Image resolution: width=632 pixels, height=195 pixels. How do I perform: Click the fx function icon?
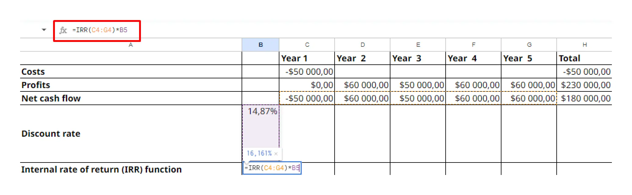point(63,30)
